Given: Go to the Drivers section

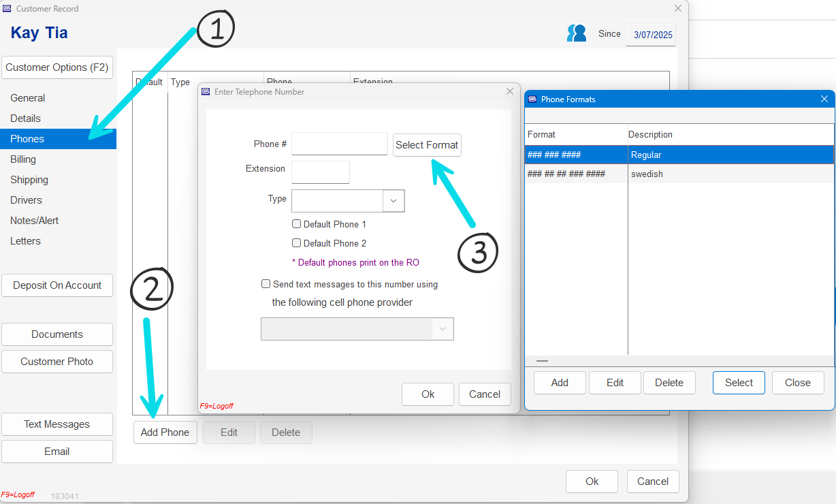Looking at the screenshot, I should pos(26,200).
